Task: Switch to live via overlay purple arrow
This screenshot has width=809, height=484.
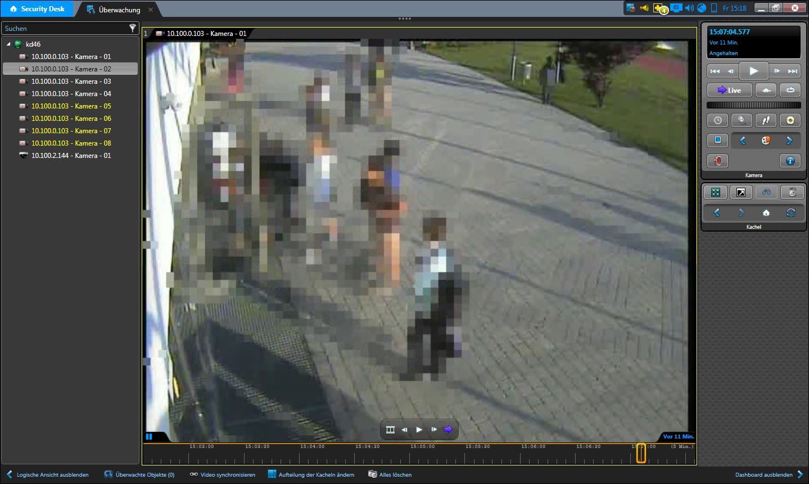Action: 448,429
